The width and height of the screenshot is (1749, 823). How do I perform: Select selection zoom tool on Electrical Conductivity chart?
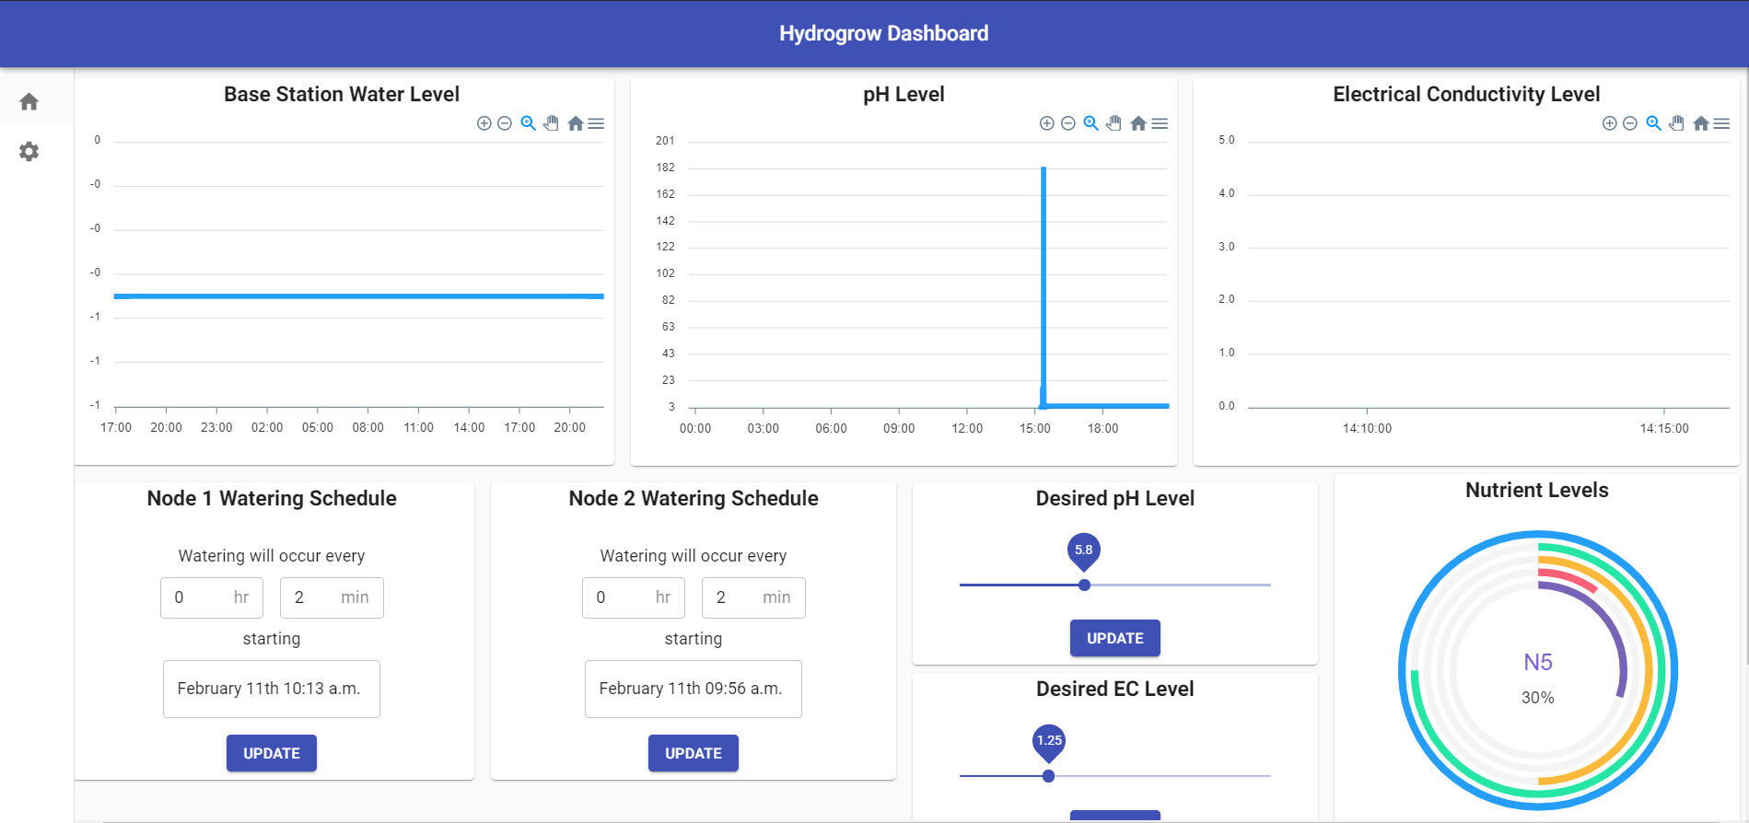pyautogui.click(x=1654, y=123)
